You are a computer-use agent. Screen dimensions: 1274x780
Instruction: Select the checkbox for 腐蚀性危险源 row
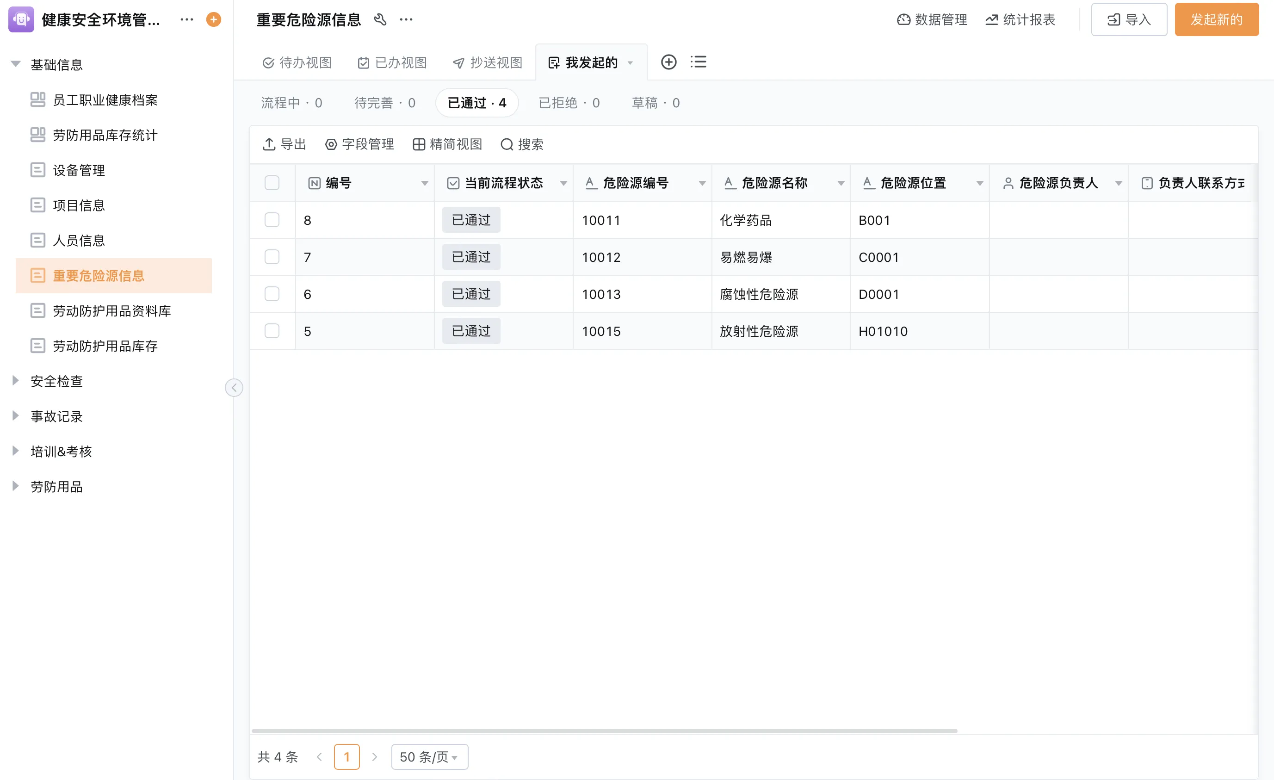(272, 294)
